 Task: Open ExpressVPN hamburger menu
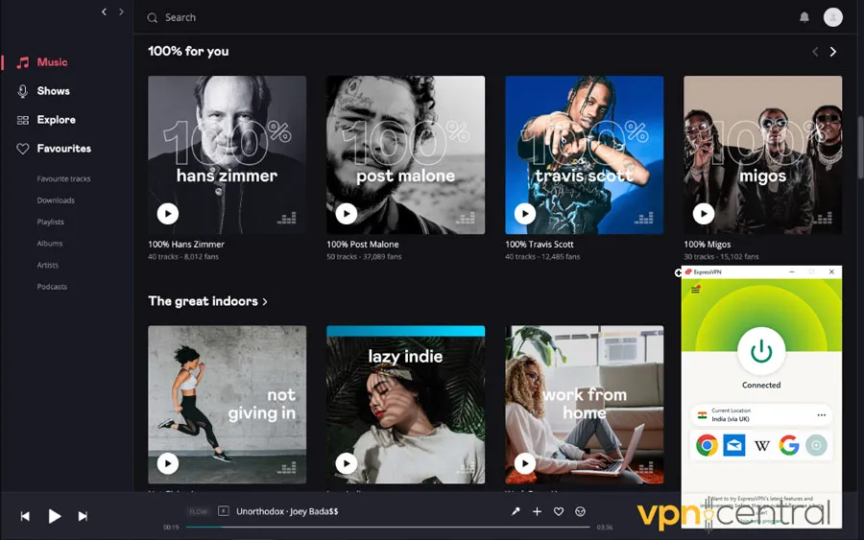[x=695, y=290]
